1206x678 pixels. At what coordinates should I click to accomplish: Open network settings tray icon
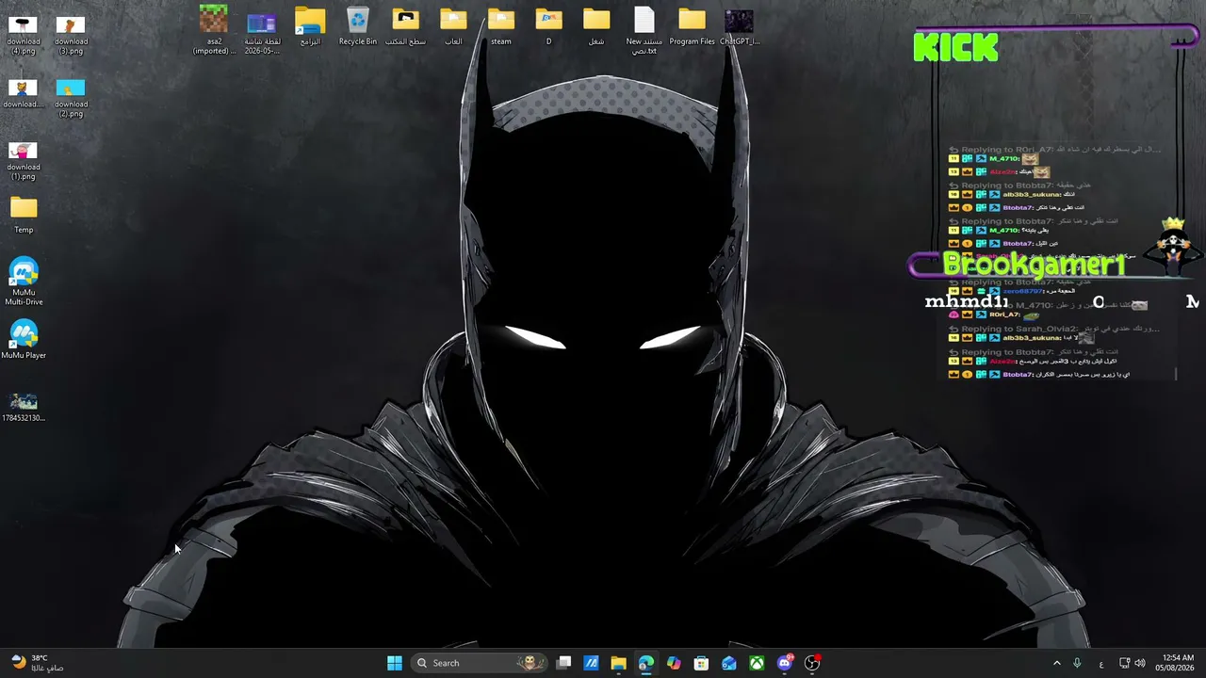pos(1125,663)
